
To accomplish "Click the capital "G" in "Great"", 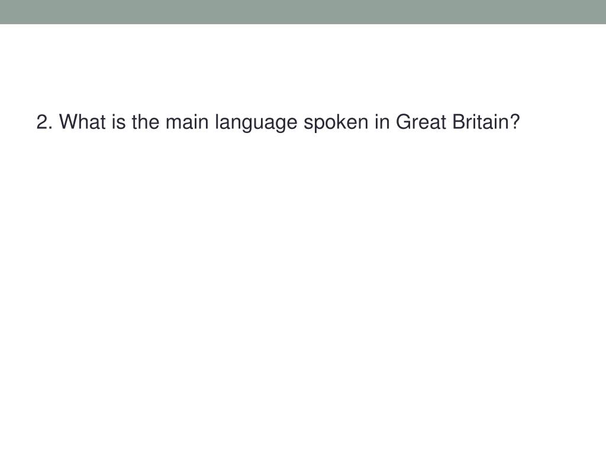I will coord(402,122).
